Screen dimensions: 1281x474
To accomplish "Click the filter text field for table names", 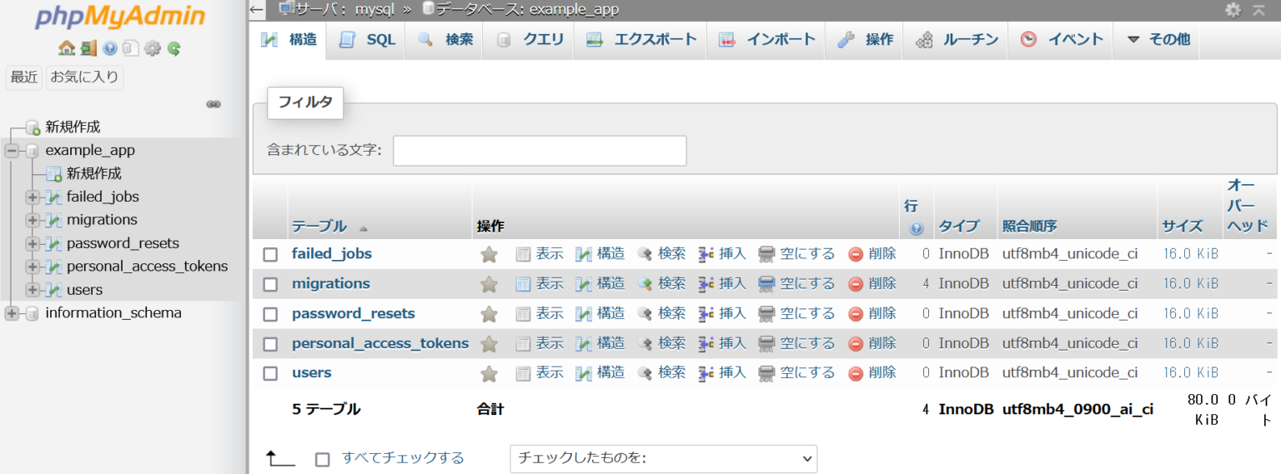I will click(x=540, y=151).
